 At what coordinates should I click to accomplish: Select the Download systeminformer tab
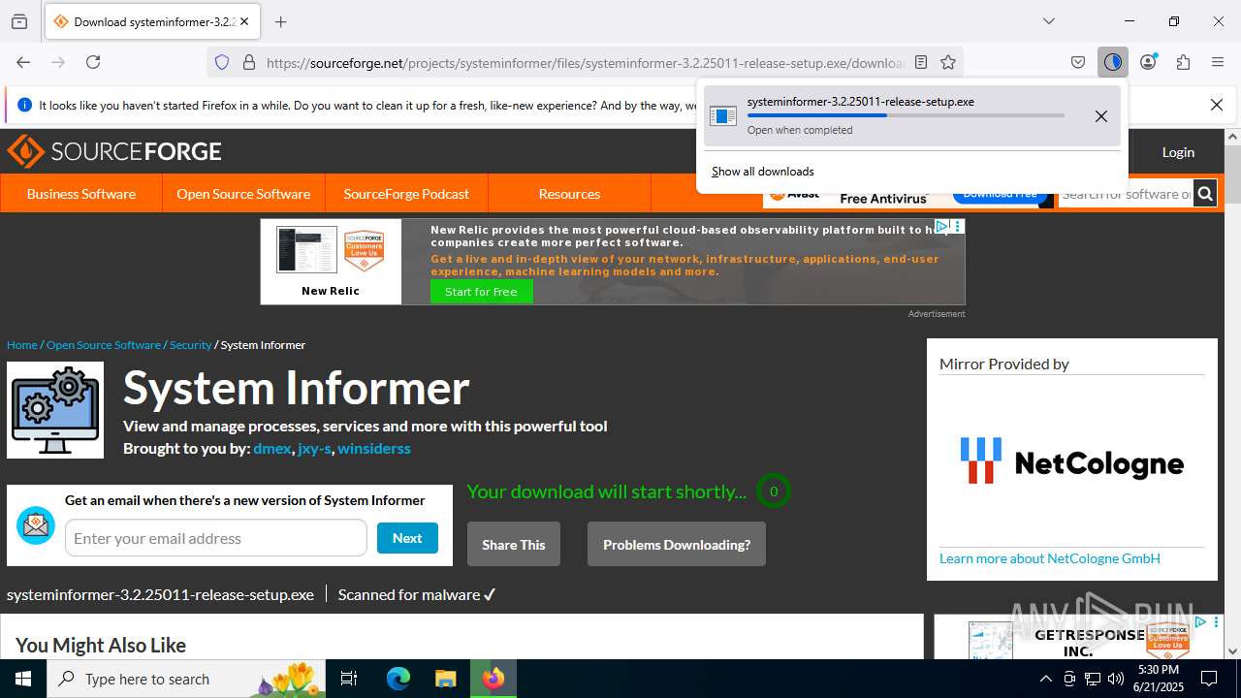[x=152, y=21]
